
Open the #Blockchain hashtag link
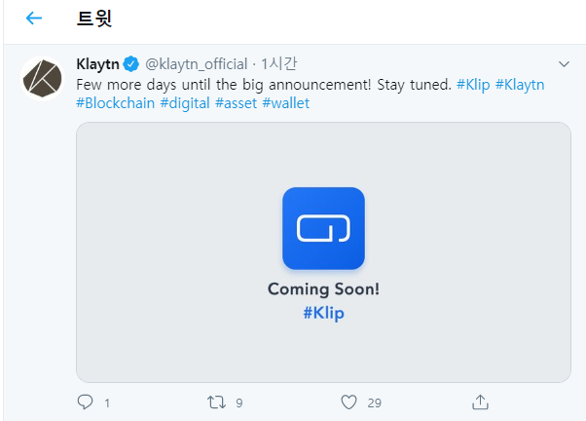pyautogui.click(x=116, y=103)
